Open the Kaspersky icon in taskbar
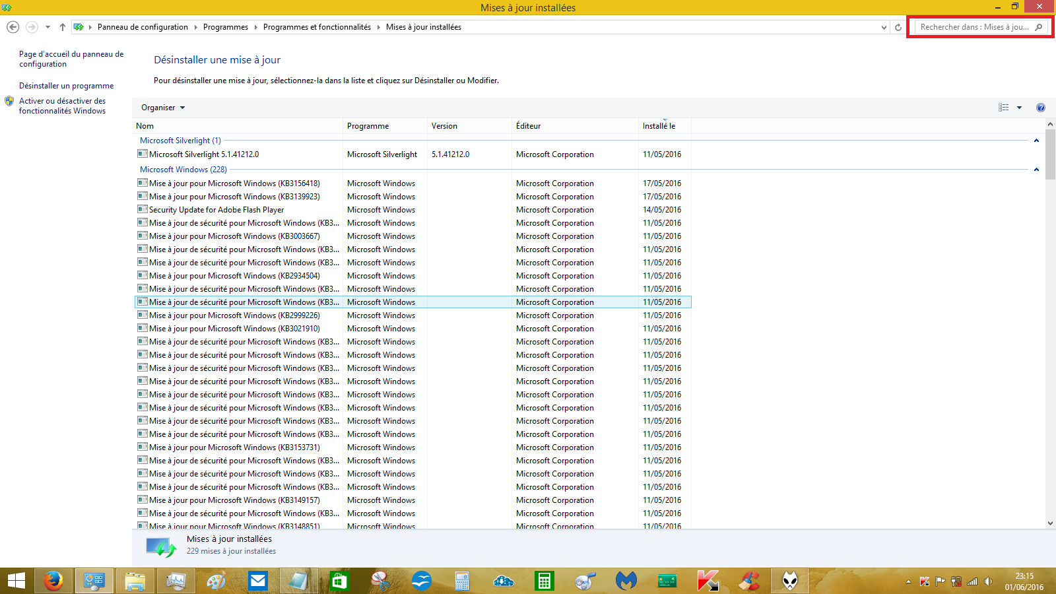1056x594 pixels. [x=708, y=581]
